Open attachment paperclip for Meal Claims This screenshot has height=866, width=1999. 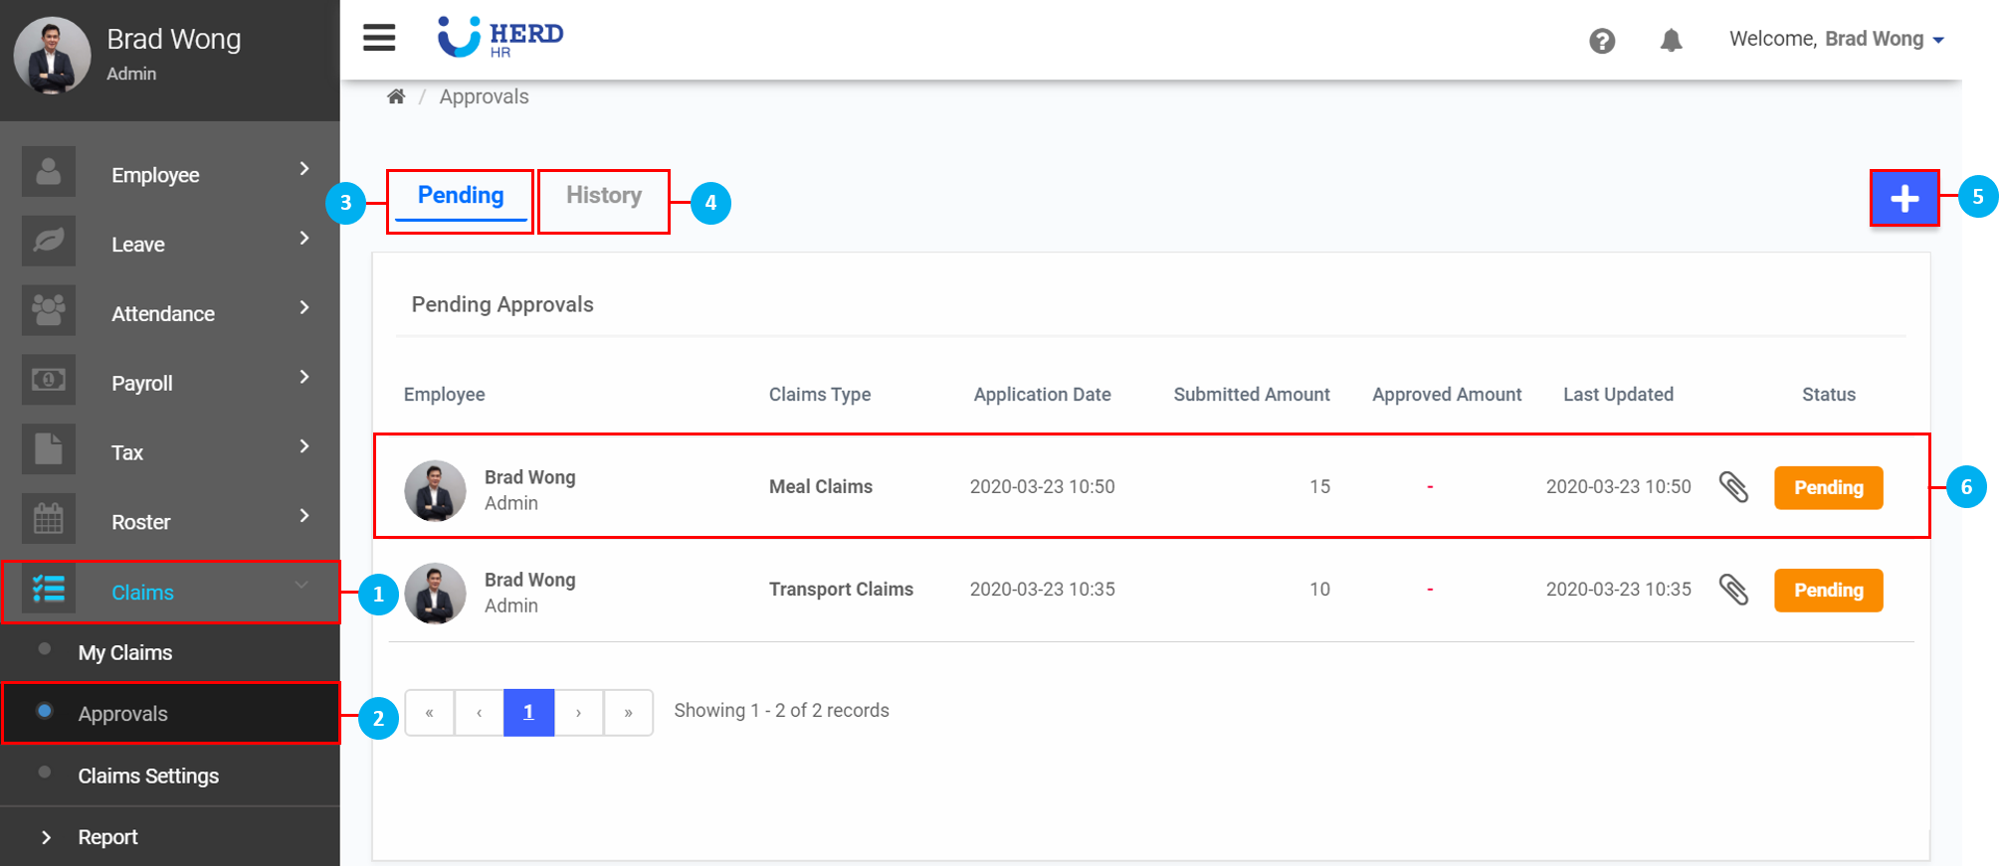(1733, 487)
